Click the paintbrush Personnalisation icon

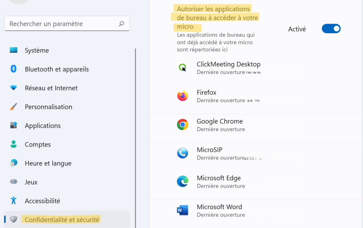(13, 106)
